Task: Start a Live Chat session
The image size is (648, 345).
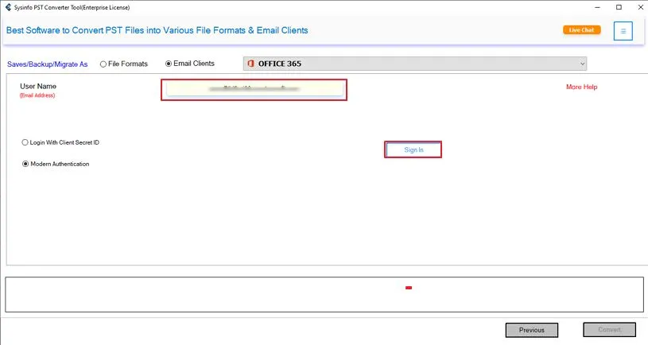Action: click(581, 29)
